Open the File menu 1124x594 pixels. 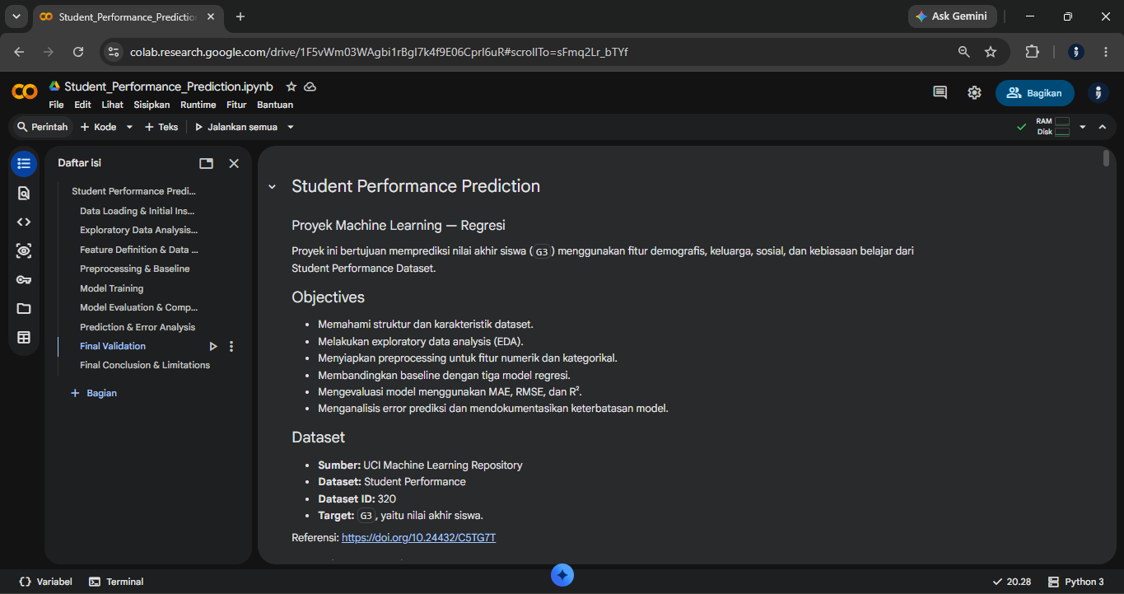[x=56, y=105]
